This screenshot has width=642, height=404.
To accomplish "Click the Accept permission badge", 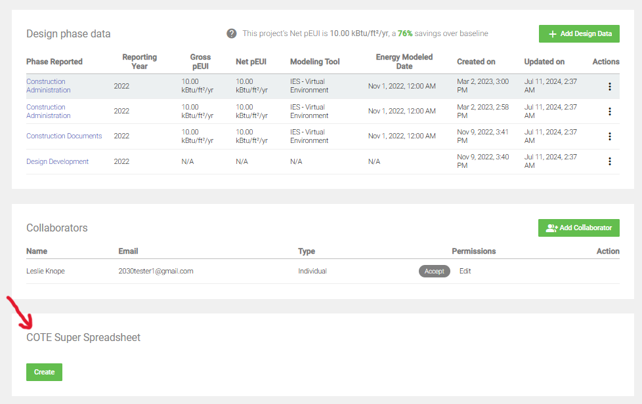I will pos(435,271).
